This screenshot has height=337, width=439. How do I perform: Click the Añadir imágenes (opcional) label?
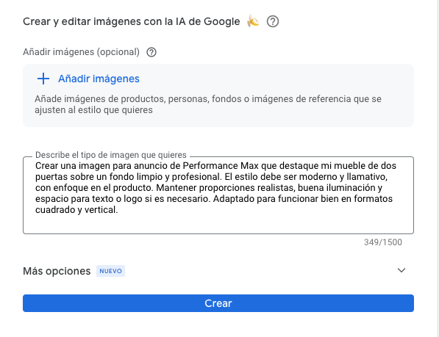81,52
